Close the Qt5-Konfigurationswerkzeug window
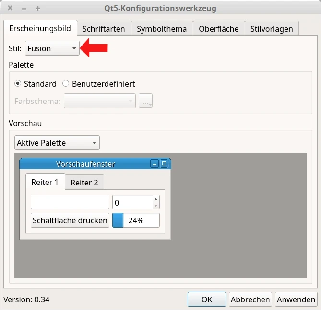This screenshot has width=321, height=310. pos(10,8)
